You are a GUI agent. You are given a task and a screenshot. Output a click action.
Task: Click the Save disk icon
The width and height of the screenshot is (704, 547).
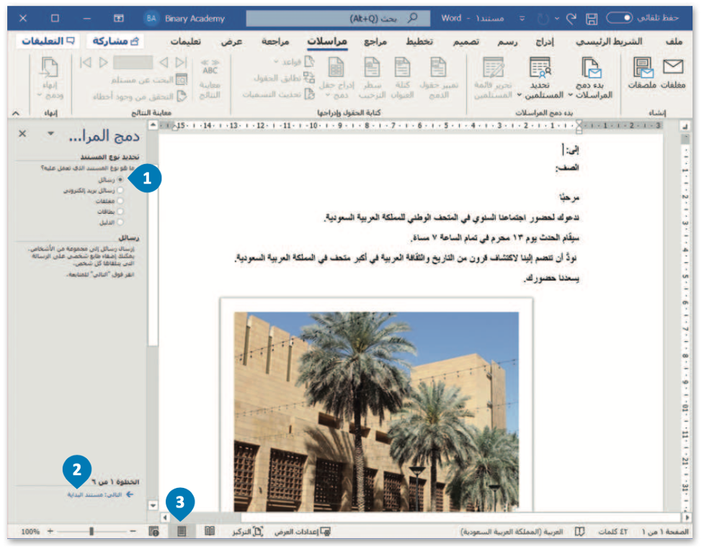[x=592, y=19]
